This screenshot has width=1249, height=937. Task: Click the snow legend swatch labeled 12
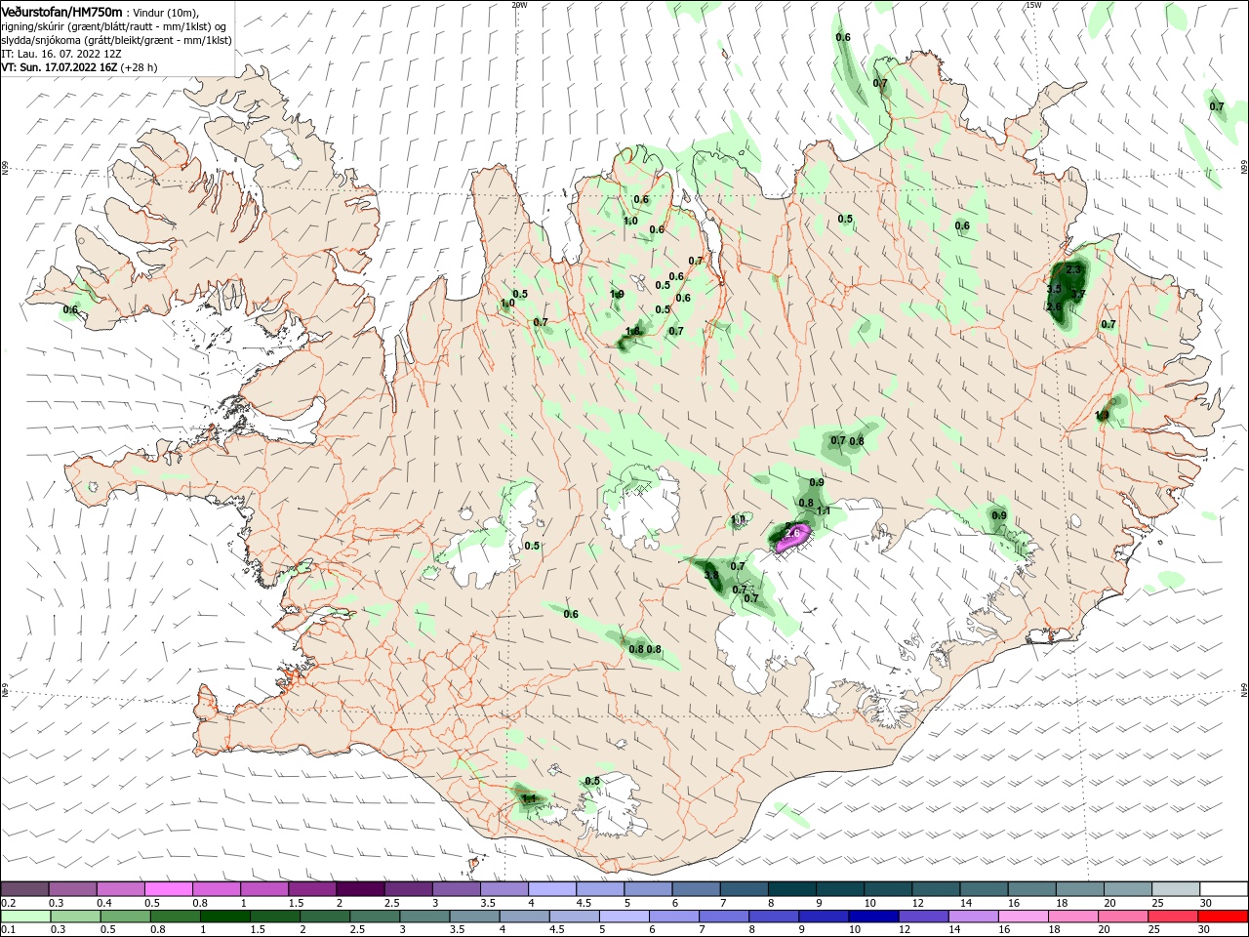click(936, 889)
